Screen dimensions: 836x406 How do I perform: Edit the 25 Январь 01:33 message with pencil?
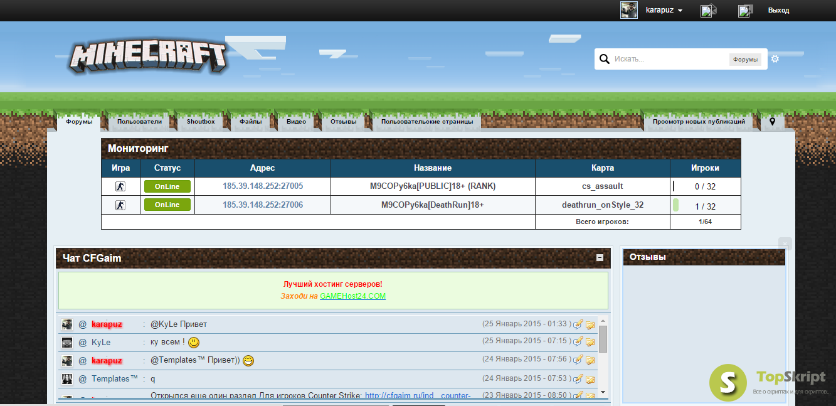click(x=578, y=324)
